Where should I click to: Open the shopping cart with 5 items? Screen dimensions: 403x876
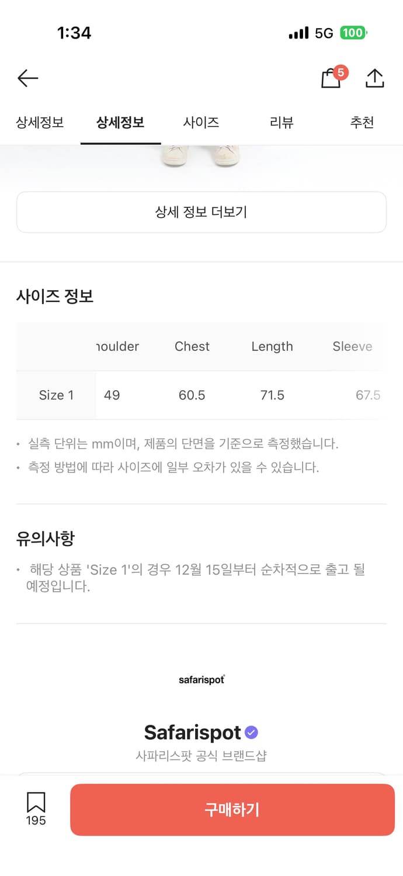[331, 79]
